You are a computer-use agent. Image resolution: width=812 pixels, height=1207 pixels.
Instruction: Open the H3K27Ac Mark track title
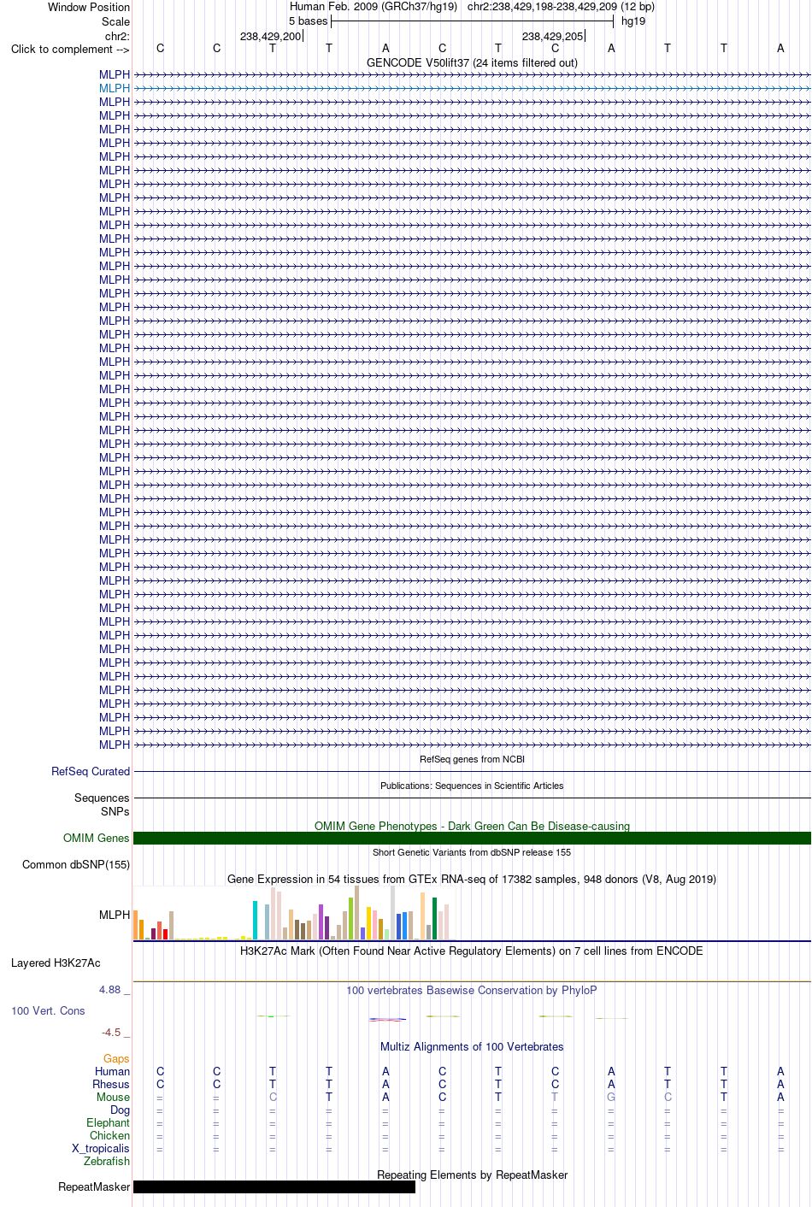472,951
